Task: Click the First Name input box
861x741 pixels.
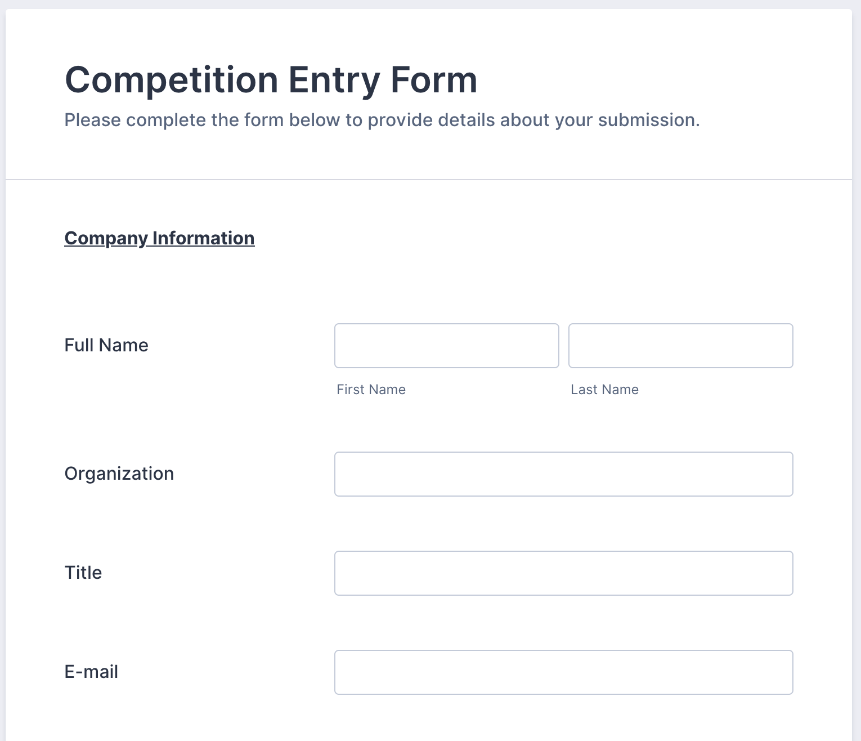Action: 446,346
